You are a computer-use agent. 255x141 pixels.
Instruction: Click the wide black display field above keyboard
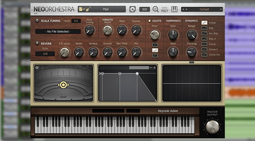tap(108, 111)
